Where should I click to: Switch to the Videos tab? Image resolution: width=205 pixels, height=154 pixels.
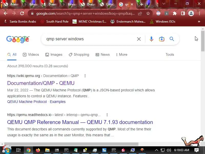[x=31, y=55]
